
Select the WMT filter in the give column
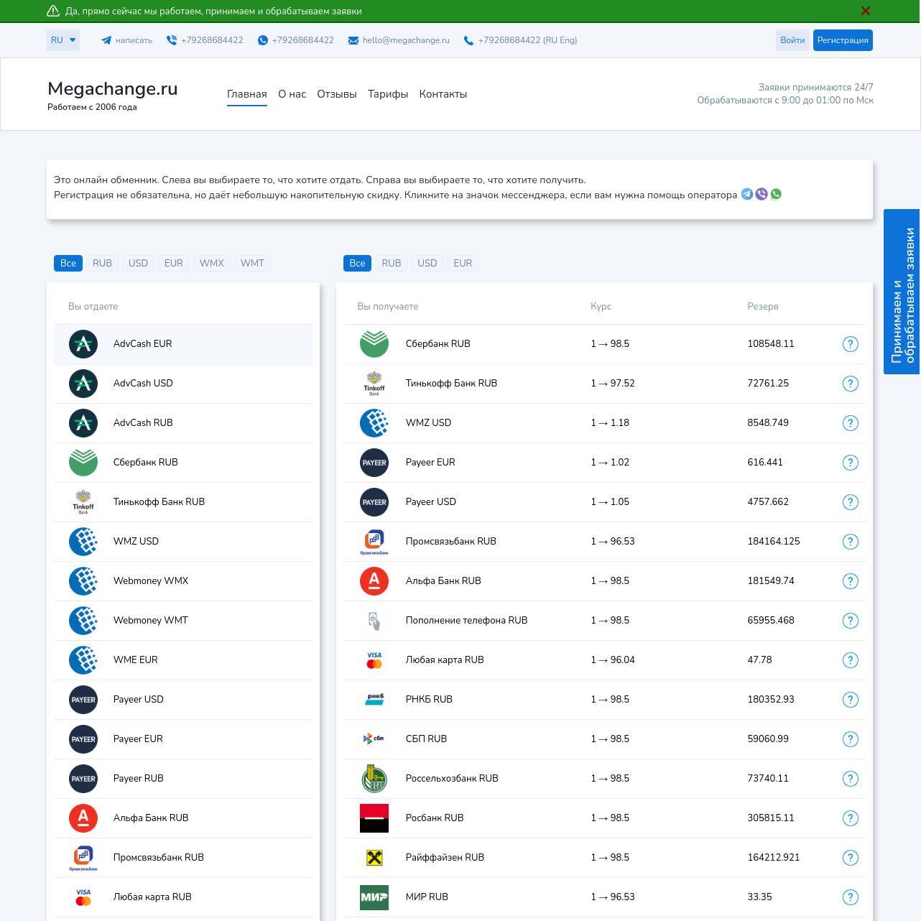(252, 263)
